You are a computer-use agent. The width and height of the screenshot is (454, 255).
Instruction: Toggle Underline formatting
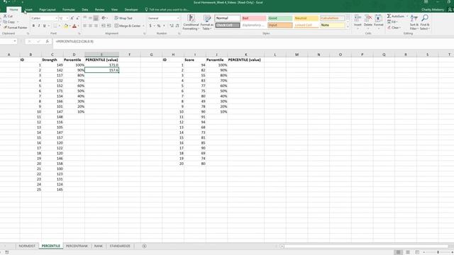[x=44, y=26]
